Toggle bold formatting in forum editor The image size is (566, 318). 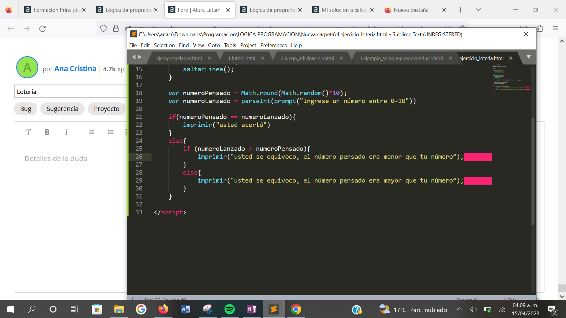[x=47, y=132]
